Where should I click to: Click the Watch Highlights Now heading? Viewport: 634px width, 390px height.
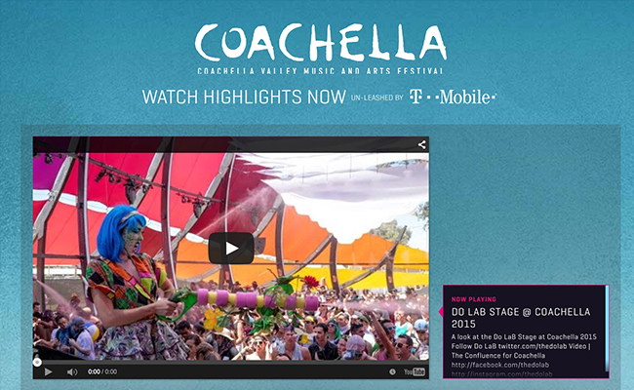coord(244,97)
